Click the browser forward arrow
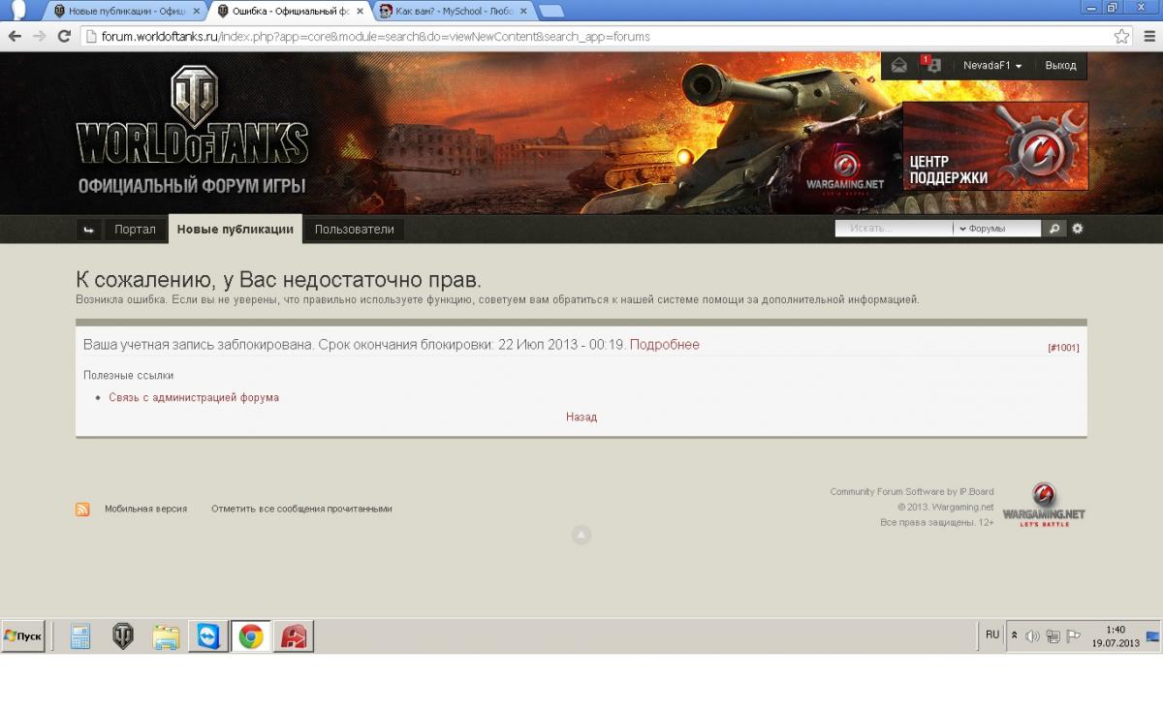The height and width of the screenshot is (713, 1163). 40,36
